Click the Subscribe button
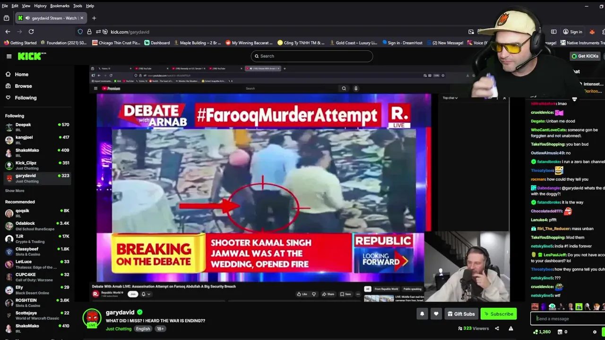 499,314
